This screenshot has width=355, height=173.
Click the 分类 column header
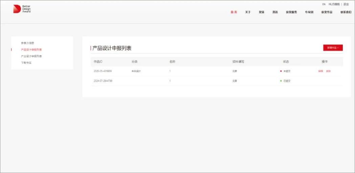134,62
